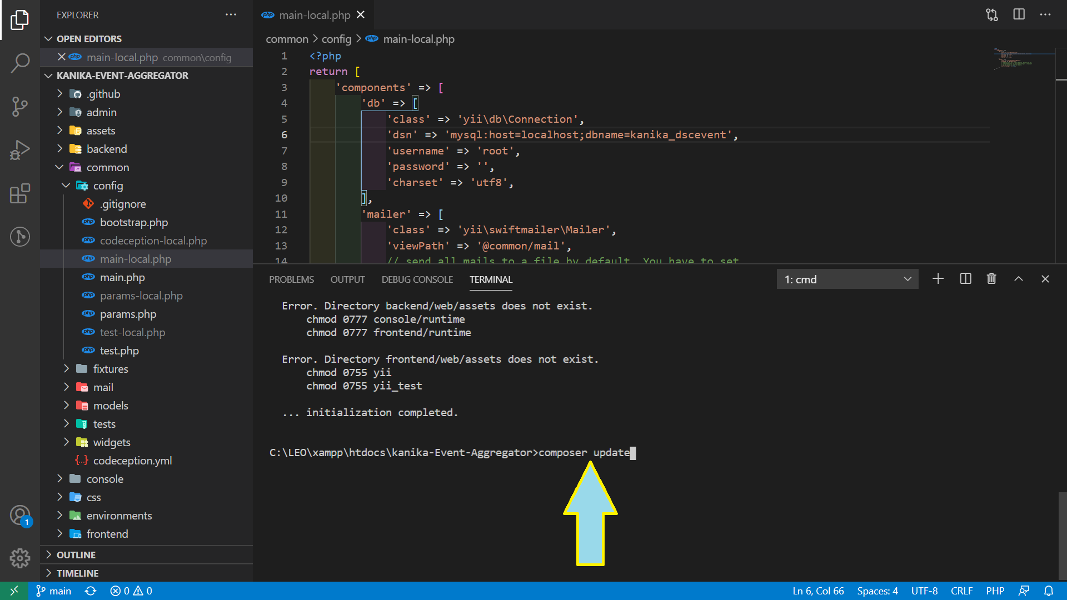The image size is (1067, 600).
Task: Switch to the OUTPUT tab
Action: pyautogui.click(x=348, y=279)
